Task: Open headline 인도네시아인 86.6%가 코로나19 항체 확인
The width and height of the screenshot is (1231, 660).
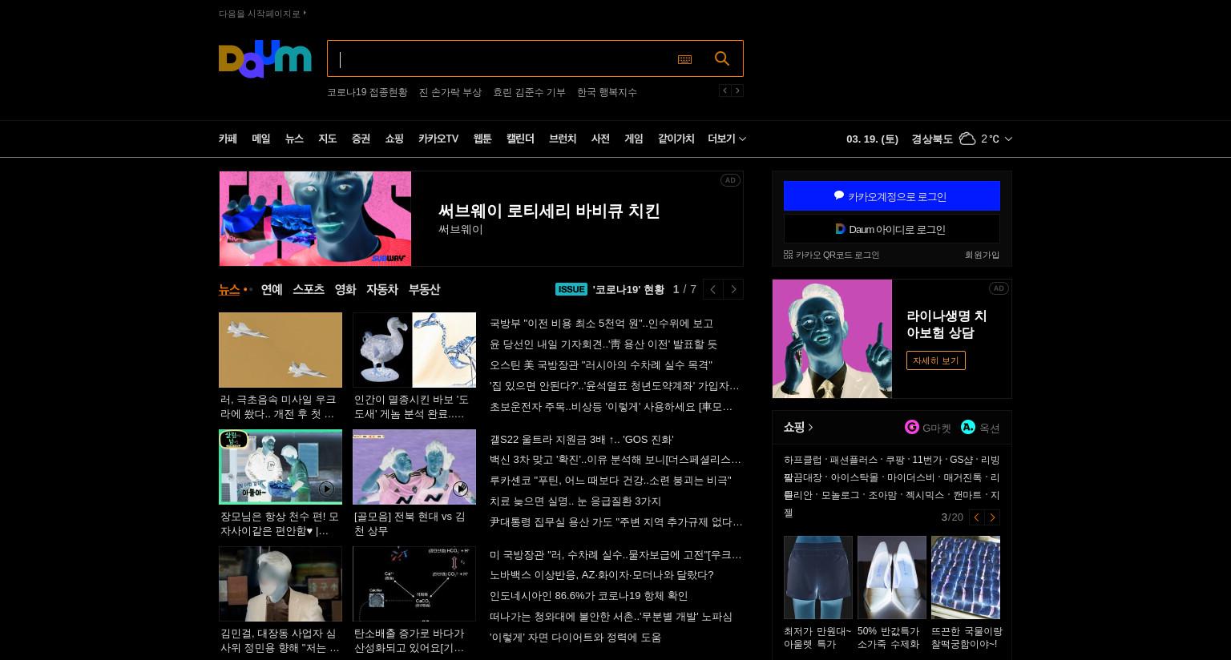Action: coord(589,596)
